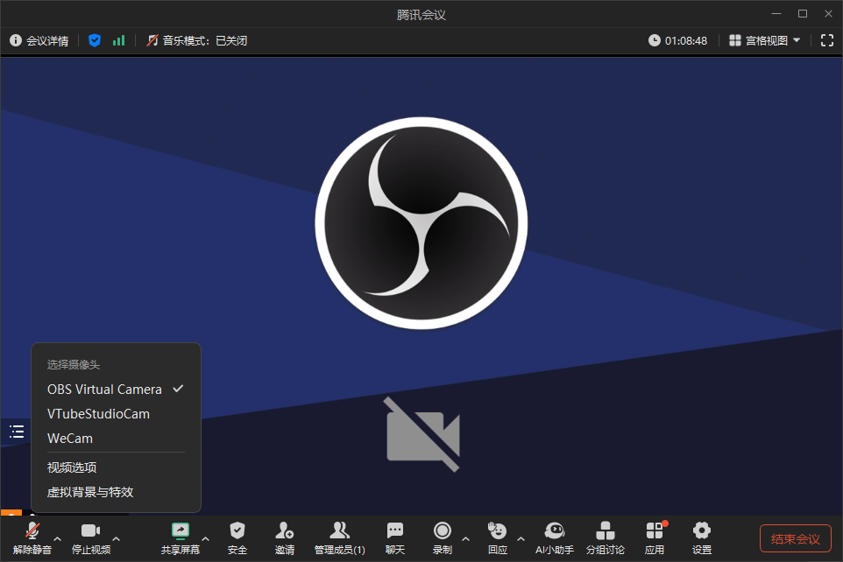843x562 pixels.
Task: Toggle the music mode (音乐模式) indicator
Action: coord(196,40)
